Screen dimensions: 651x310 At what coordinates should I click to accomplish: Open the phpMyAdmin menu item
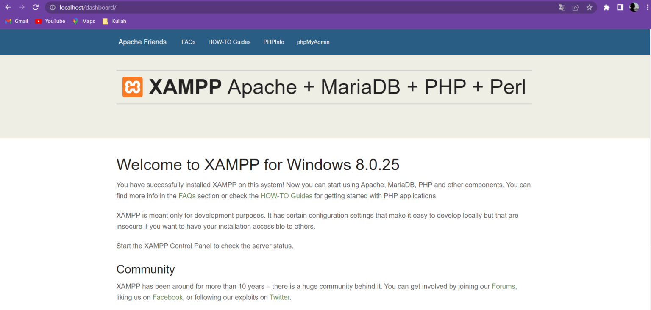(x=313, y=42)
